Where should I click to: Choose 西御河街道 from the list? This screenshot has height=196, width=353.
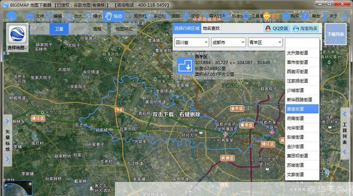coord(302,71)
